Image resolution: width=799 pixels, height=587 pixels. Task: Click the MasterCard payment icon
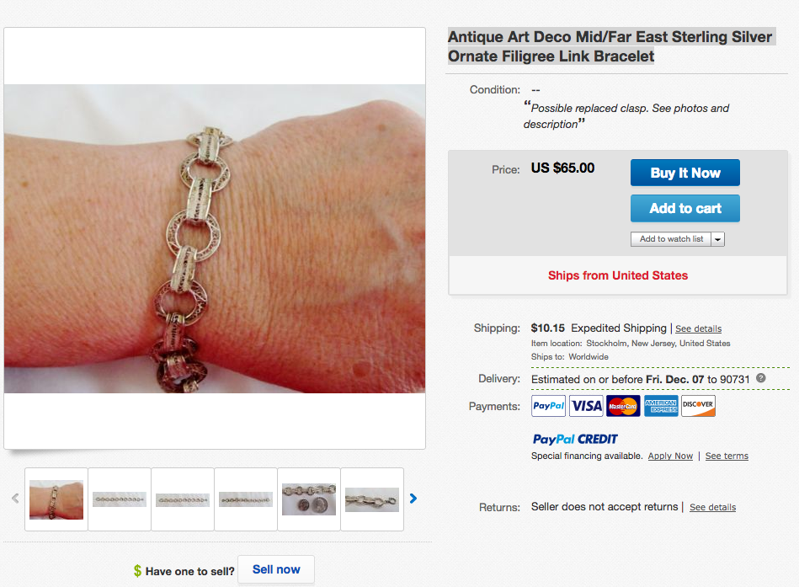[x=623, y=406]
